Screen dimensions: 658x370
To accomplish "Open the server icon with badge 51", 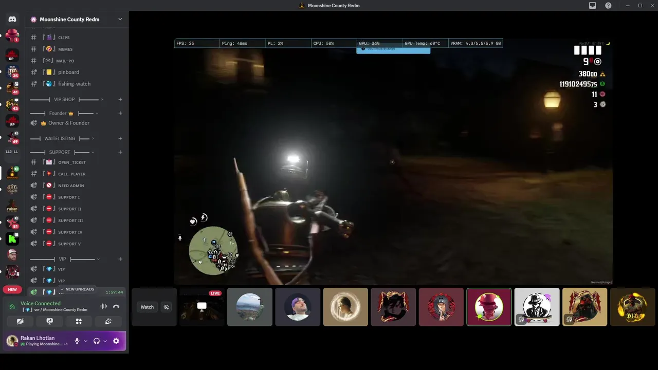I will click(x=12, y=223).
